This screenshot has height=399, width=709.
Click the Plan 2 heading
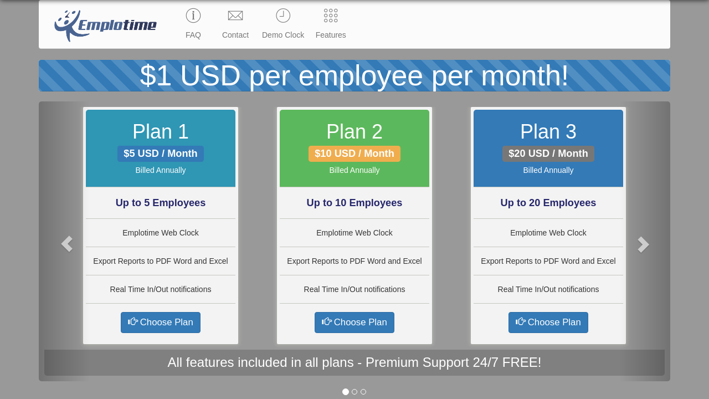(354, 132)
